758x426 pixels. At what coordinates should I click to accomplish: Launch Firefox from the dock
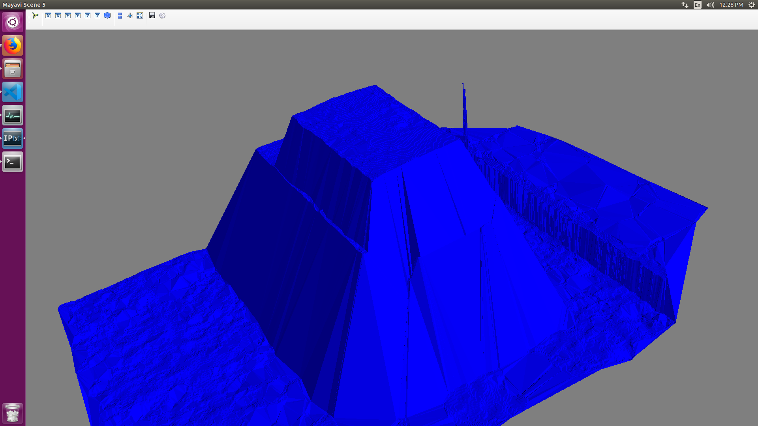click(x=12, y=45)
